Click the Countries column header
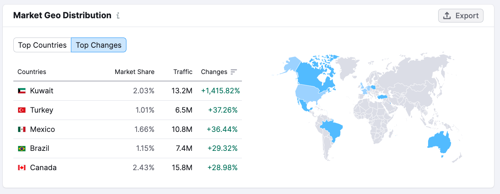The width and height of the screenshot is (500, 194). tap(32, 72)
